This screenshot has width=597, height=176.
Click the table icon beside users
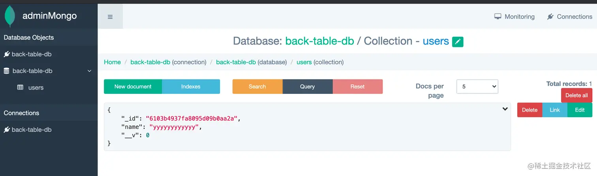click(20, 88)
